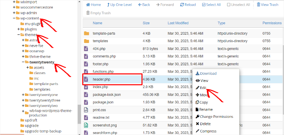Screen dimensions: 284x135
Task: Click the comments.php file icon
Action: point(86,56)
